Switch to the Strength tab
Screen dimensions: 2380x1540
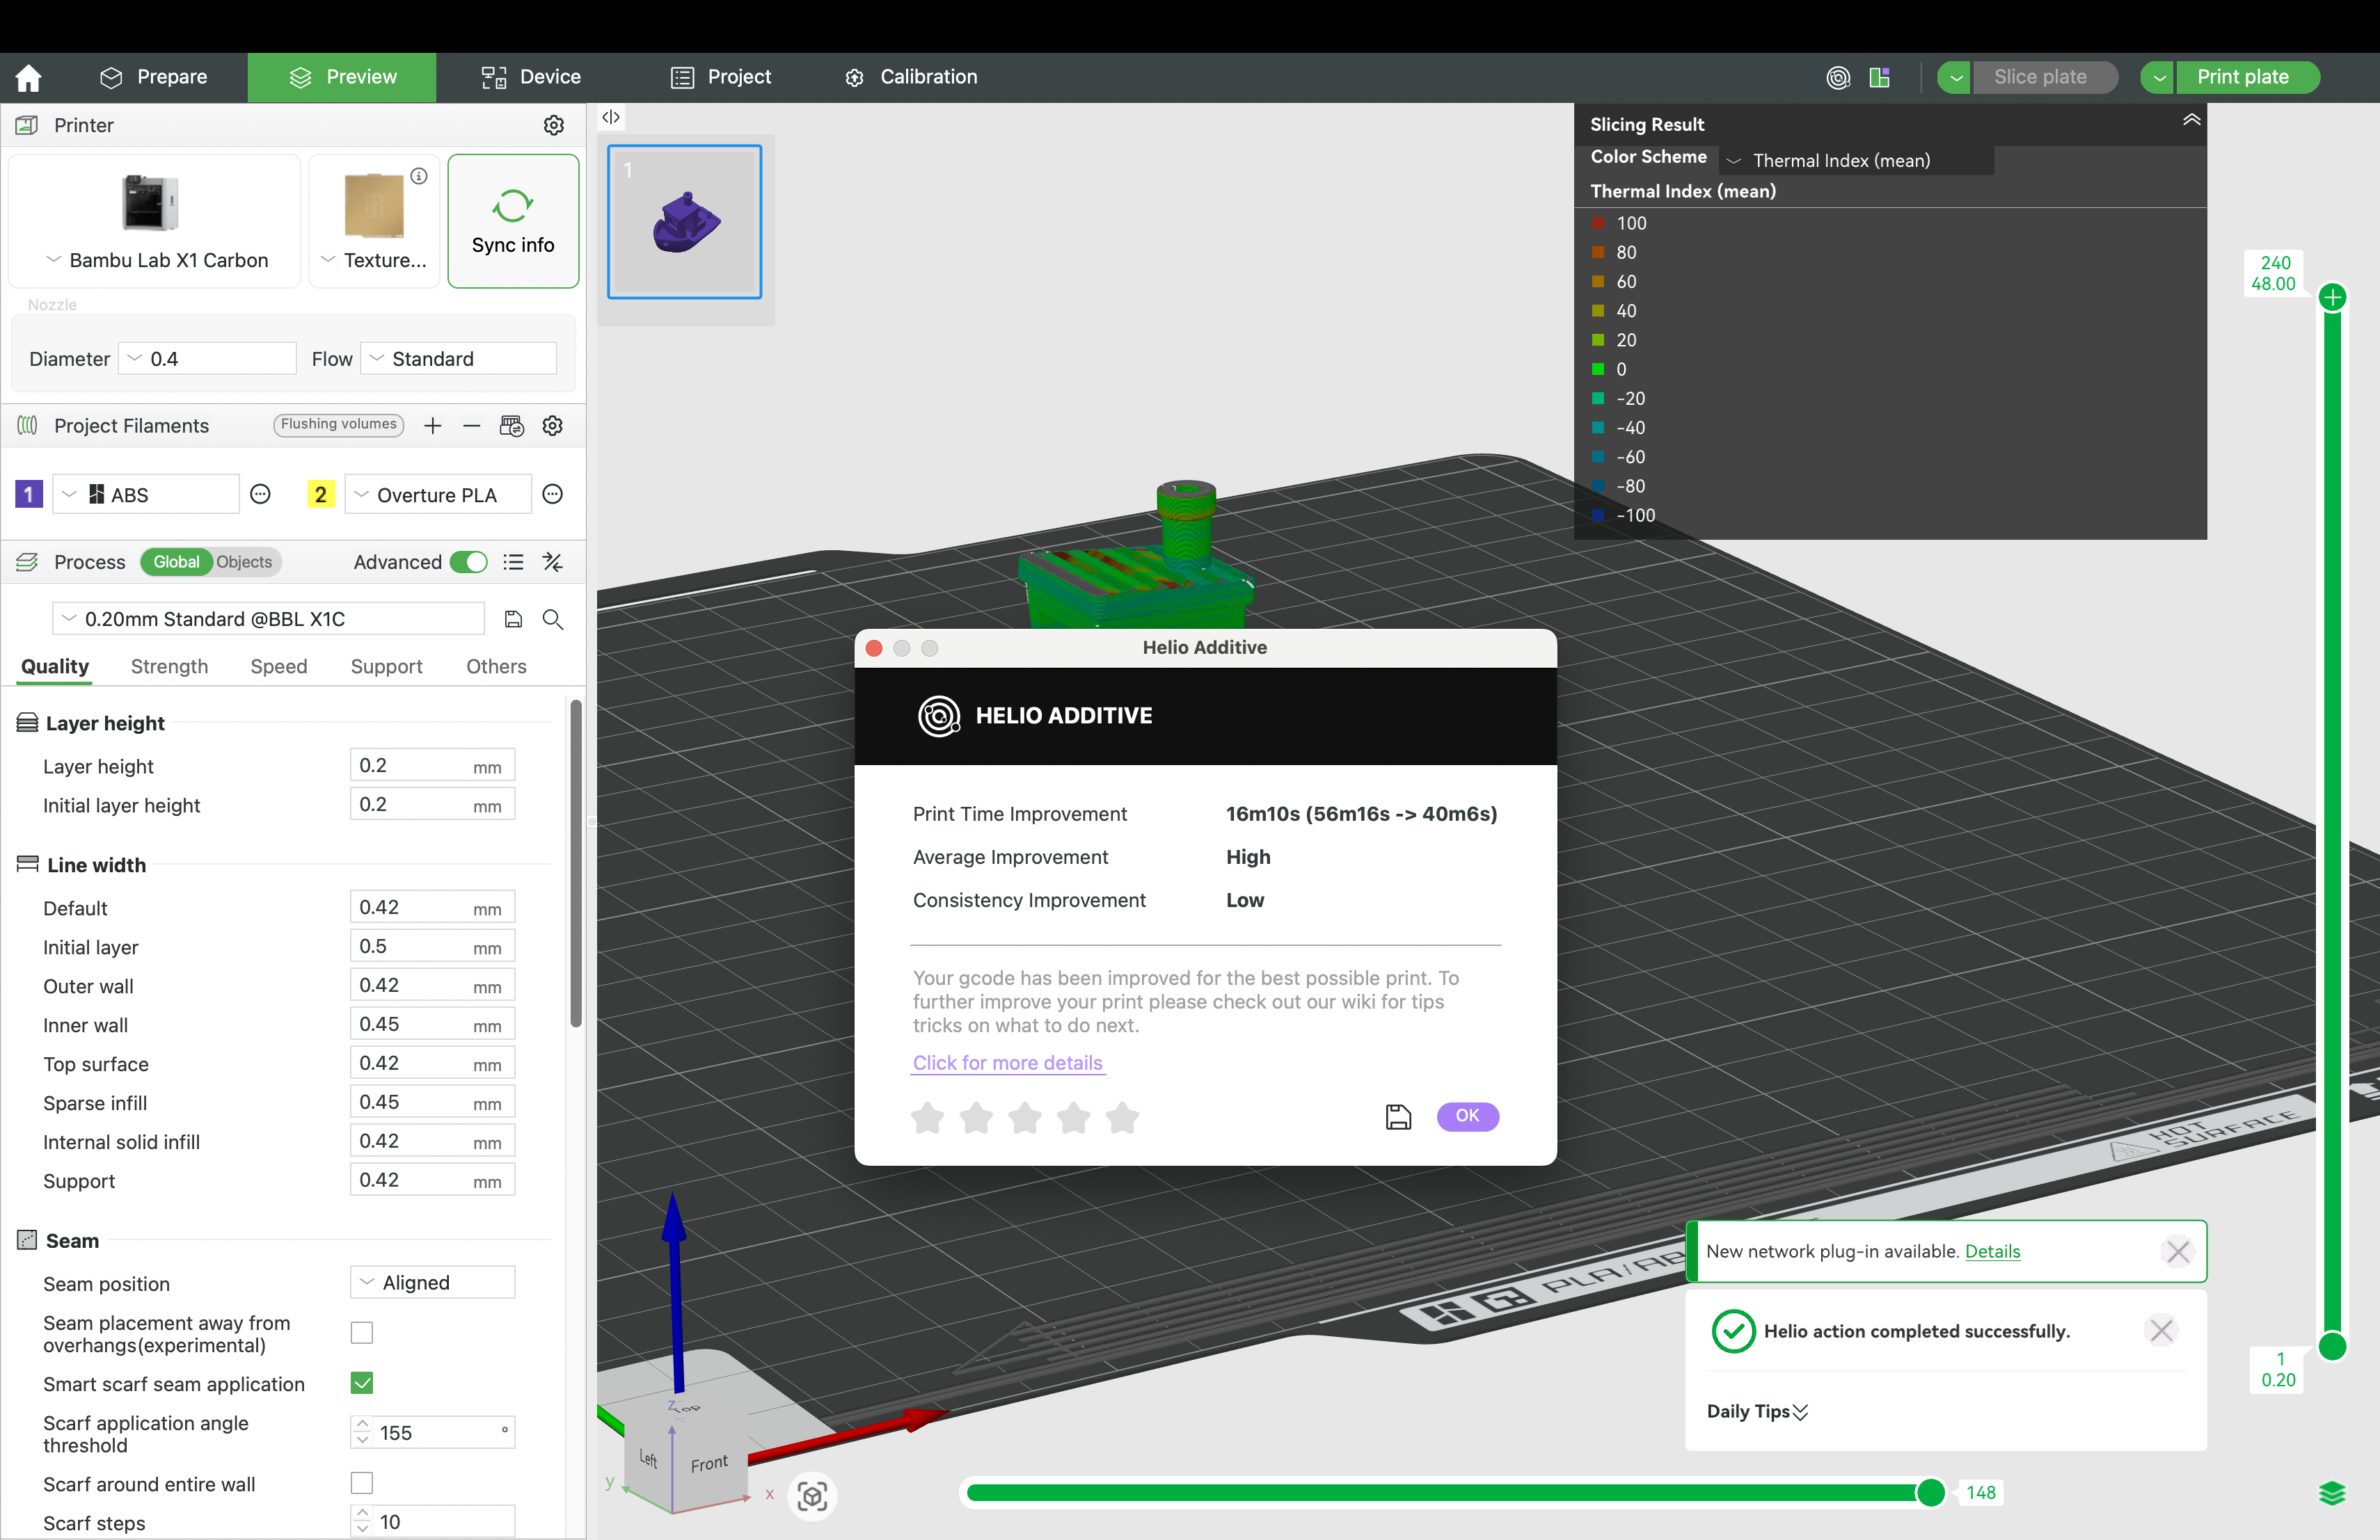click(x=169, y=666)
